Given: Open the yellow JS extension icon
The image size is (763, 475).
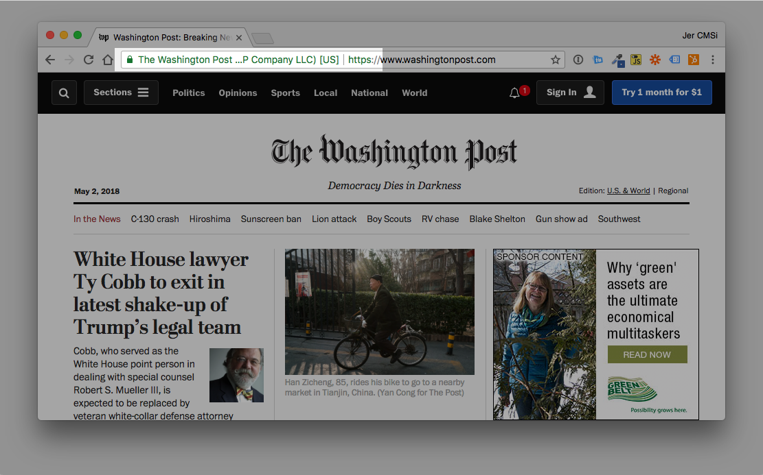Looking at the screenshot, I should 636,60.
